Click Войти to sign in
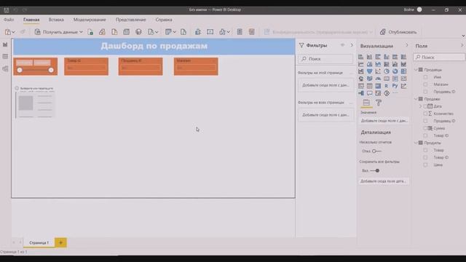 tap(408, 9)
